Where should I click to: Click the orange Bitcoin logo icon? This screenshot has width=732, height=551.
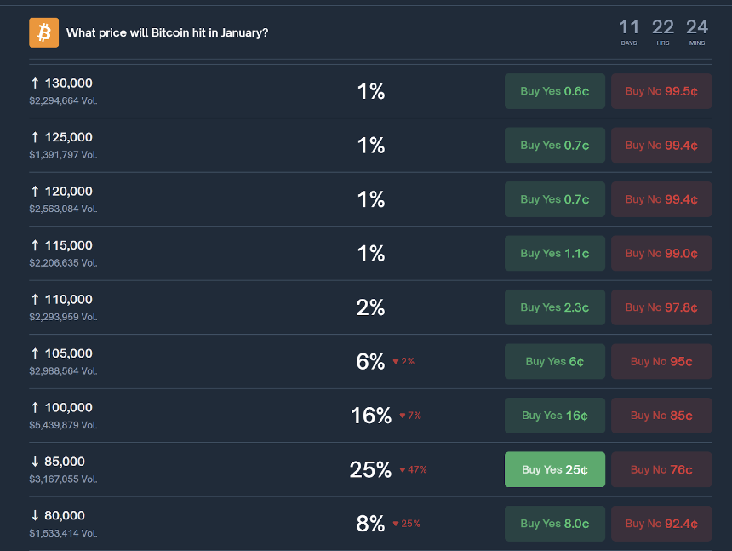pos(43,32)
